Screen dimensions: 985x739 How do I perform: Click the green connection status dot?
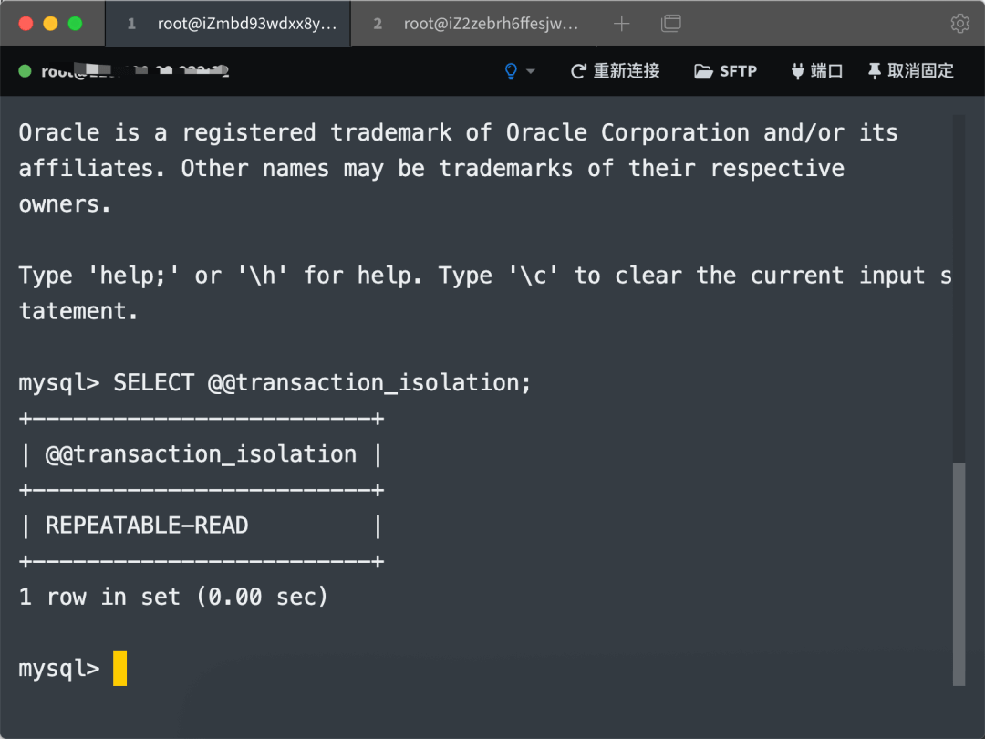coord(25,71)
